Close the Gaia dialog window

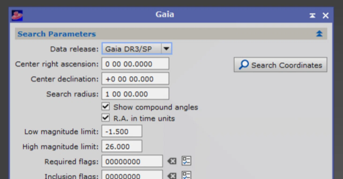326,16
